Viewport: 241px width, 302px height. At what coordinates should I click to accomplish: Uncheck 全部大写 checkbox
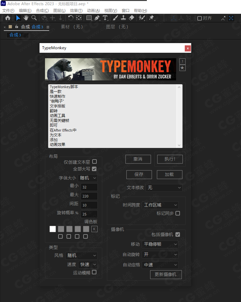click(x=94, y=169)
